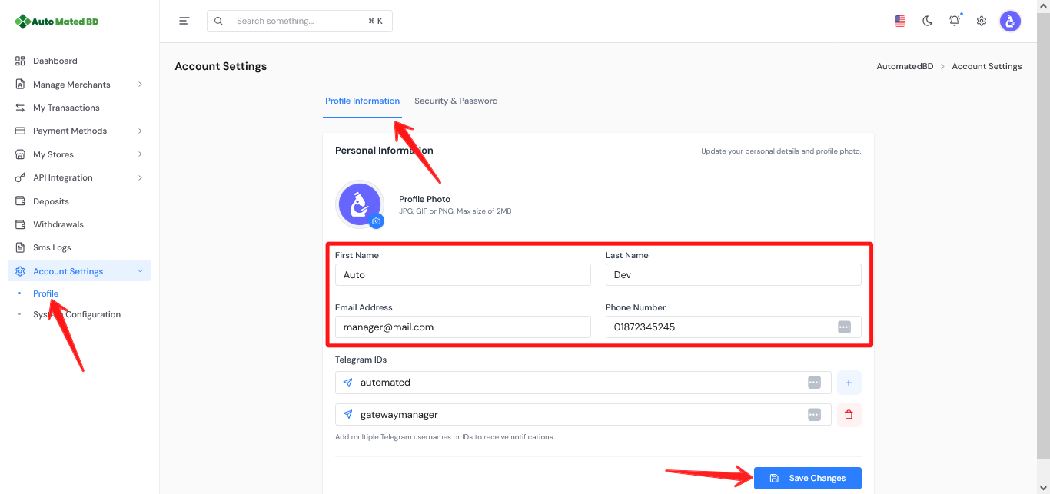Click the camera icon on the profile photo
Viewport: 1050px width, 494px height.
click(x=376, y=221)
